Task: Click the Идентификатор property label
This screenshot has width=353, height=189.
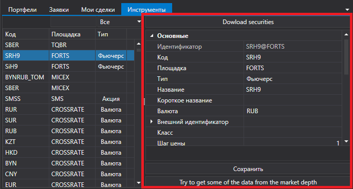Action: click(179, 47)
